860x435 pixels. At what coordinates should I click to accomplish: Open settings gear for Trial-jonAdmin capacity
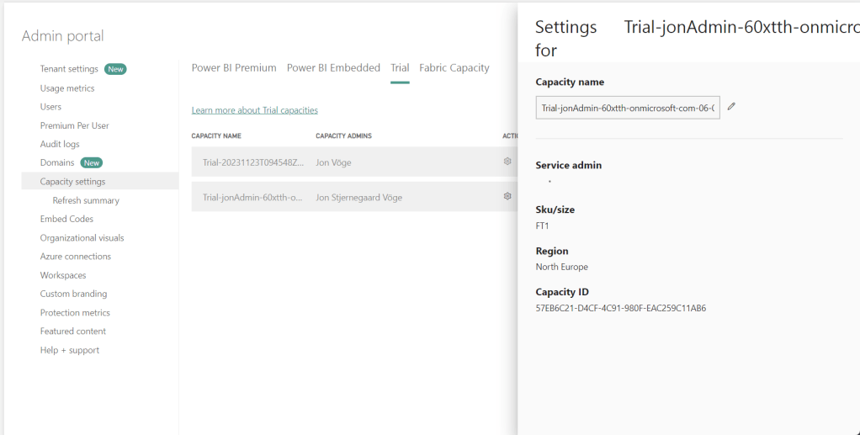click(x=507, y=196)
